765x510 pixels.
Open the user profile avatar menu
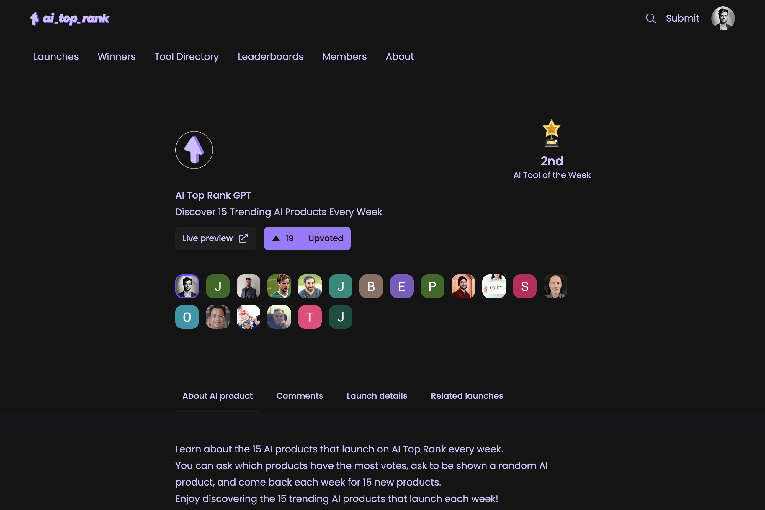click(723, 18)
